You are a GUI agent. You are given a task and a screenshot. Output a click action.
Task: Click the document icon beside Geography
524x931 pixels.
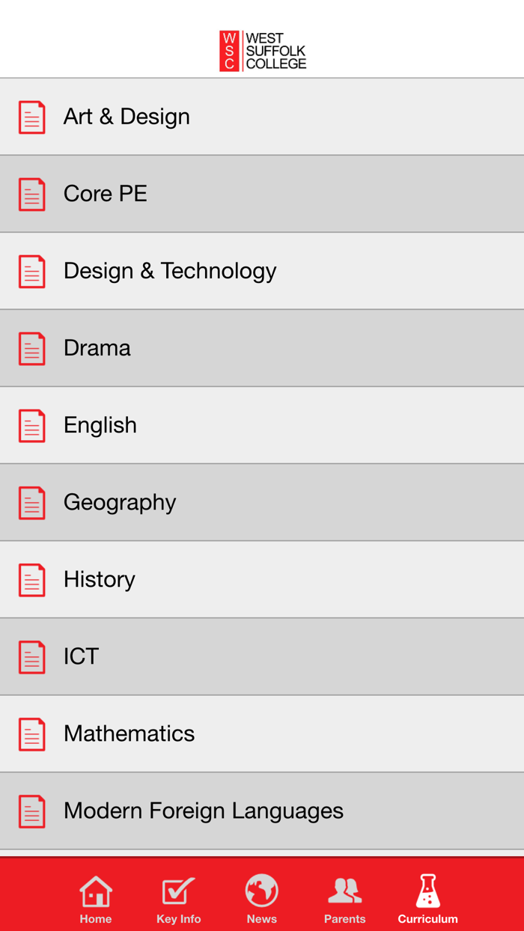click(x=32, y=503)
